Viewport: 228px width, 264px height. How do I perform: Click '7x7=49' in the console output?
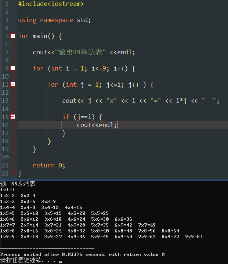click(x=147, y=225)
